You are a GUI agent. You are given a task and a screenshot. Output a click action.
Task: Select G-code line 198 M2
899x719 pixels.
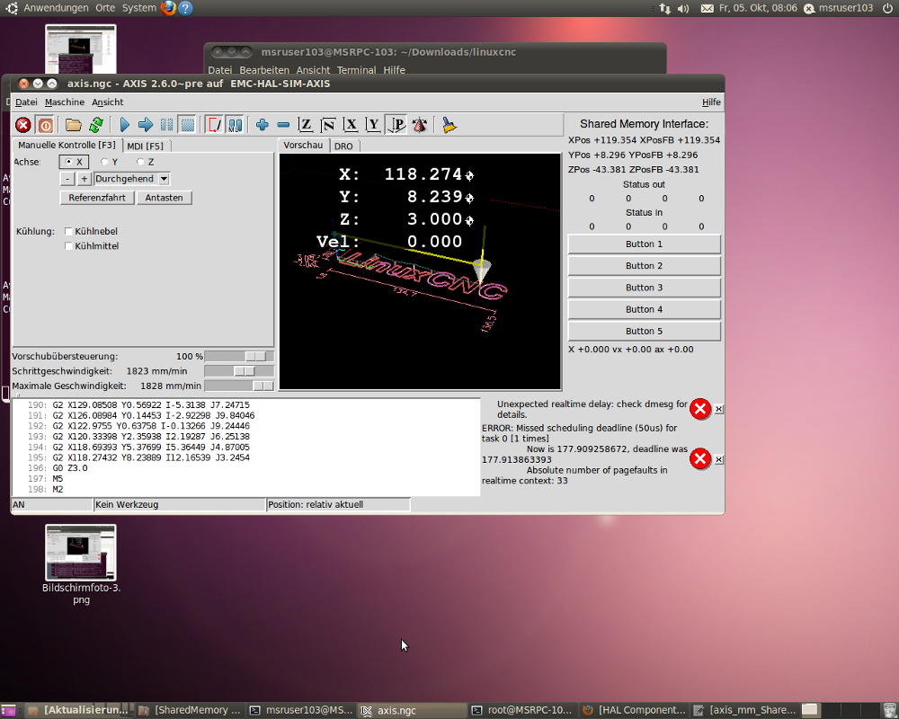click(x=245, y=490)
